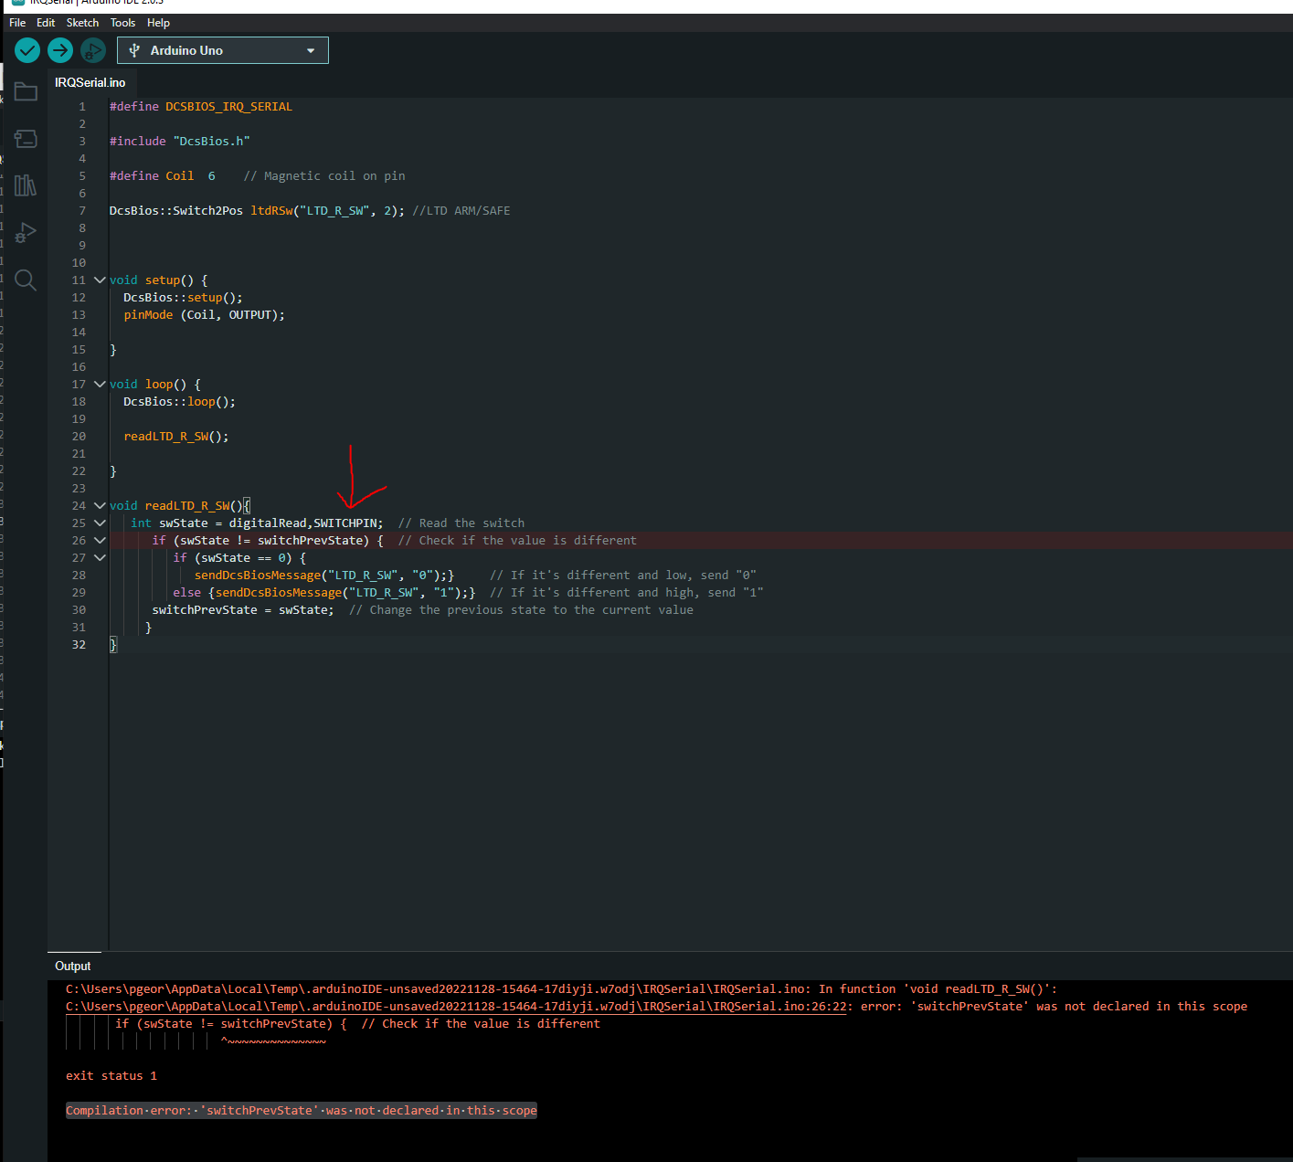The width and height of the screenshot is (1293, 1162).
Task: Open the Tools menu
Action: tap(122, 23)
